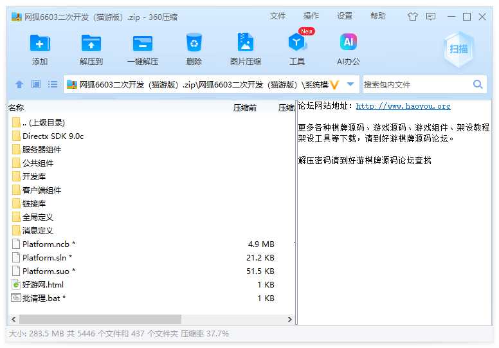This screenshot has height=348, width=499.
Task: Click the 51.5 KB size value
Action: [260, 271]
